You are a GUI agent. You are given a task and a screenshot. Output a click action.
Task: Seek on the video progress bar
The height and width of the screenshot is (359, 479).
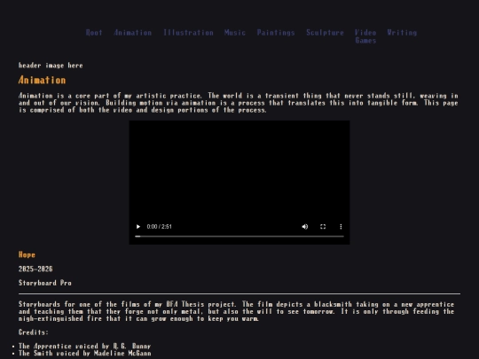pyautogui.click(x=239, y=237)
